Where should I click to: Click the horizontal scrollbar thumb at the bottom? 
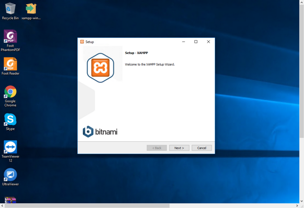87,206
